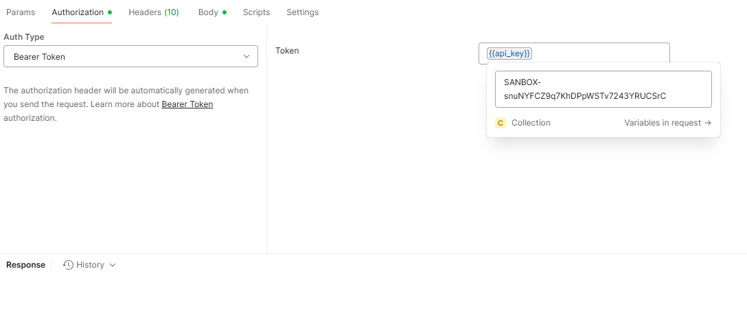The width and height of the screenshot is (747, 326).
Task: Click the yellow Collection scope badge icon
Action: pyautogui.click(x=501, y=123)
